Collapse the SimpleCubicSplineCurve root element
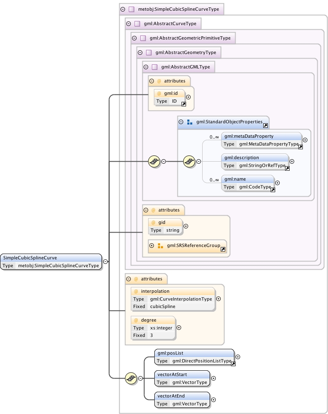 (105, 262)
